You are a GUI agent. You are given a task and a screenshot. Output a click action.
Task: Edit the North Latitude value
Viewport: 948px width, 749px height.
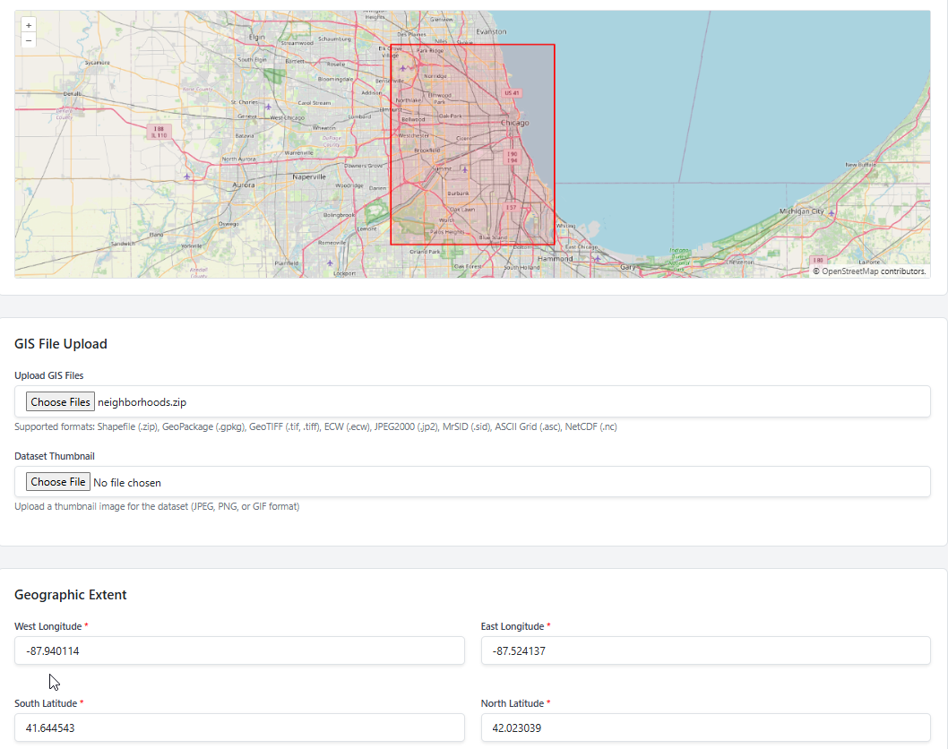(705, 728)
